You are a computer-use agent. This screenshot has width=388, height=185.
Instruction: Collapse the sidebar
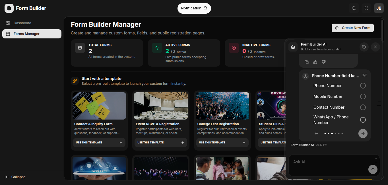(x=15, y=177)
